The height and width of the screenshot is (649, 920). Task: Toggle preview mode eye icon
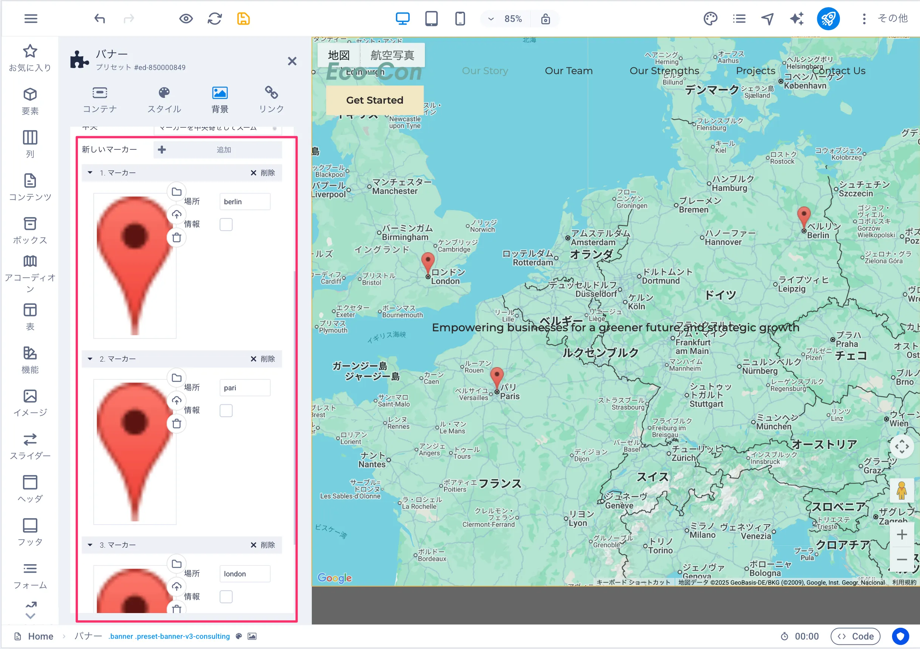coord(186,19)
